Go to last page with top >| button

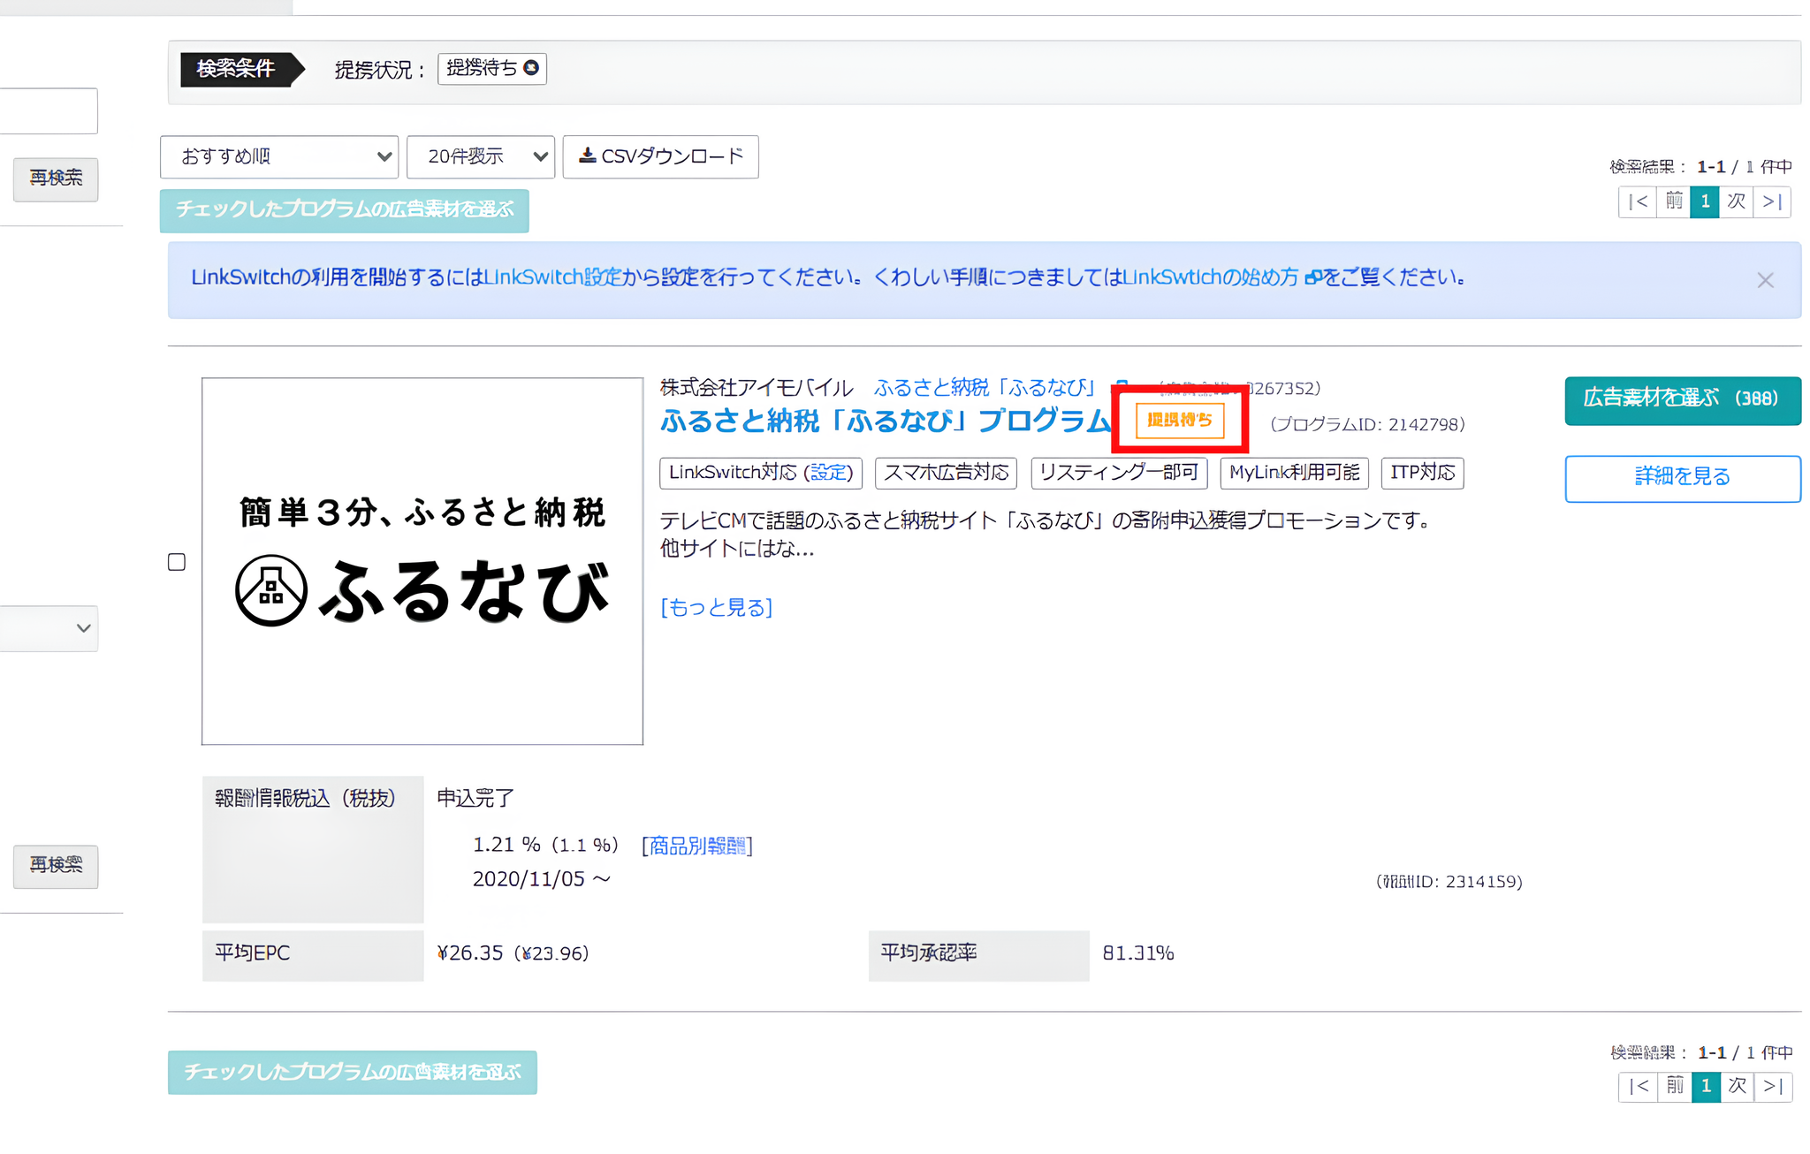click(x=1772, y=201)
